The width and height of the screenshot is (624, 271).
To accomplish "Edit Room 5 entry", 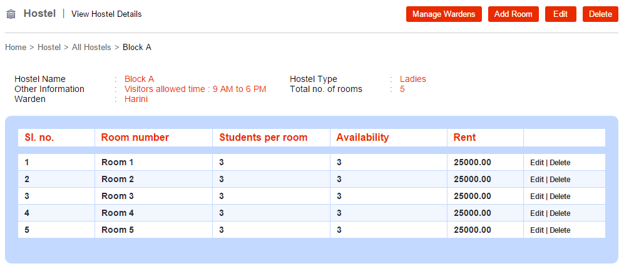I will [x=536, y=230].
